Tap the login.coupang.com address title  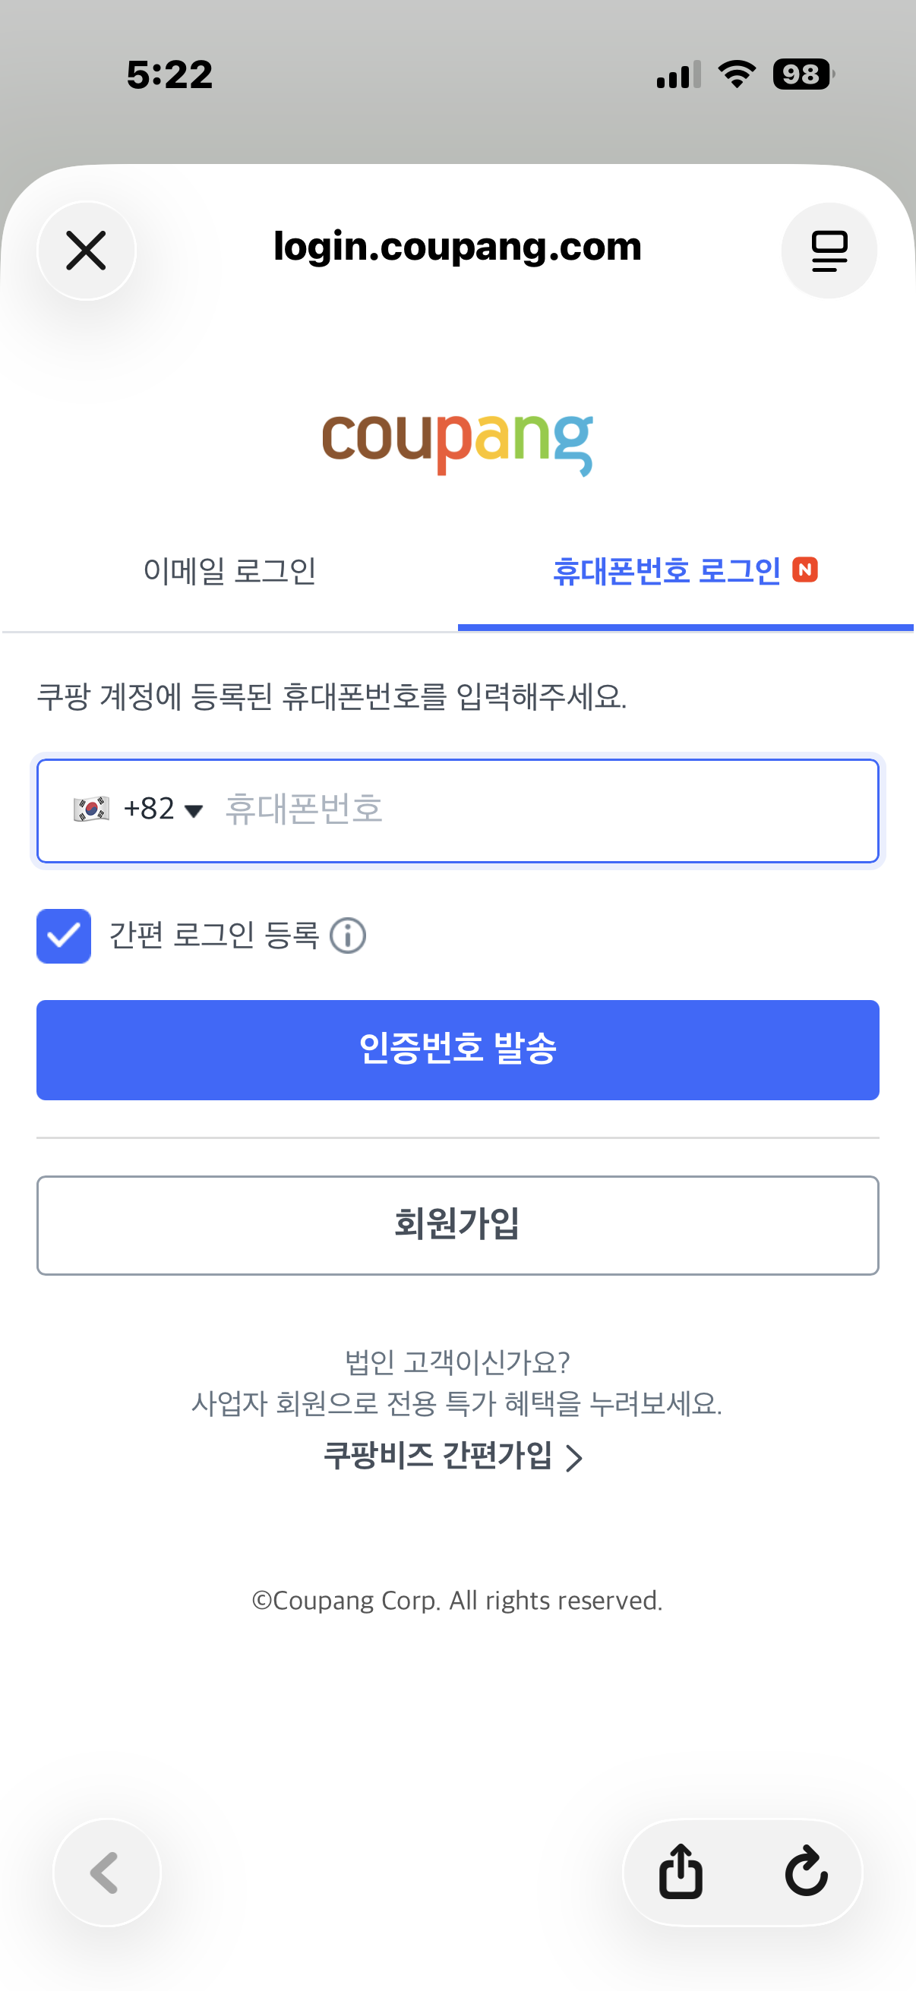[x=456, y=248]
